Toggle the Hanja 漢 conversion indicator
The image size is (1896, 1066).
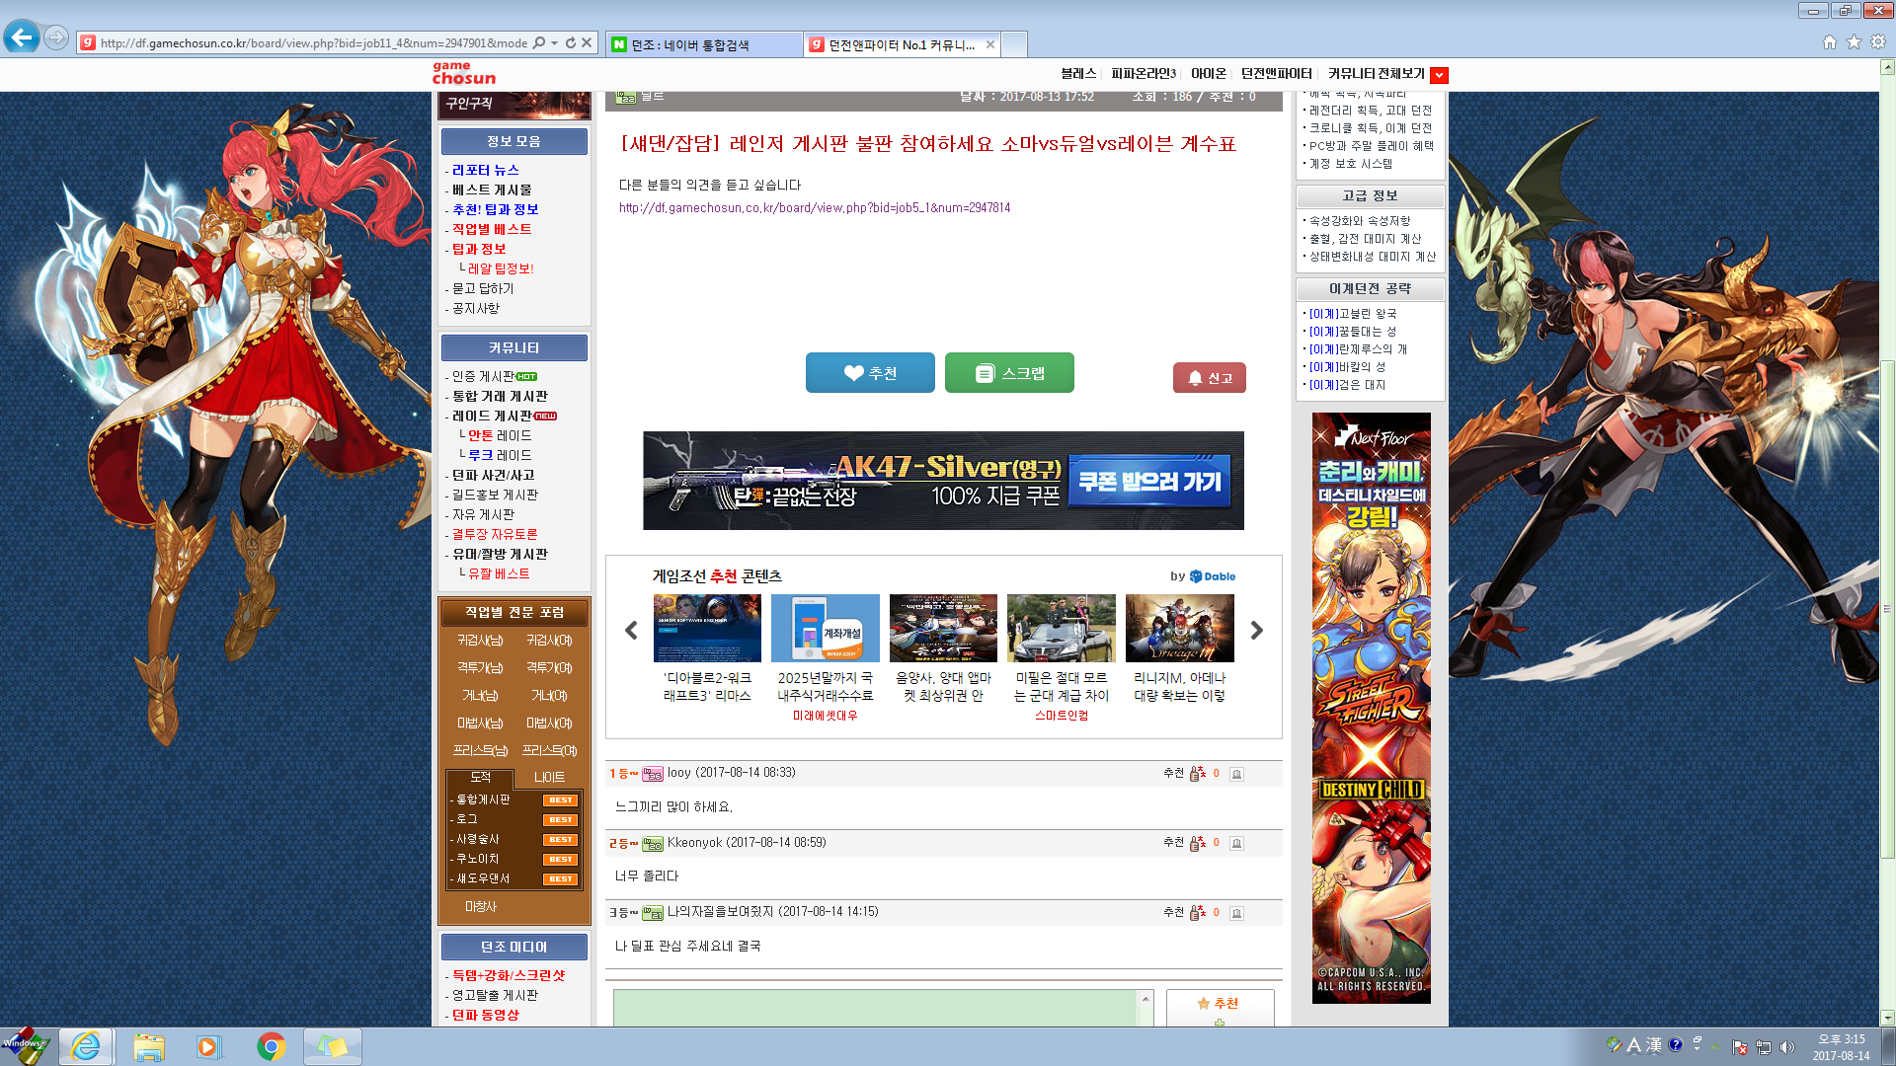pos(1654,1045)
